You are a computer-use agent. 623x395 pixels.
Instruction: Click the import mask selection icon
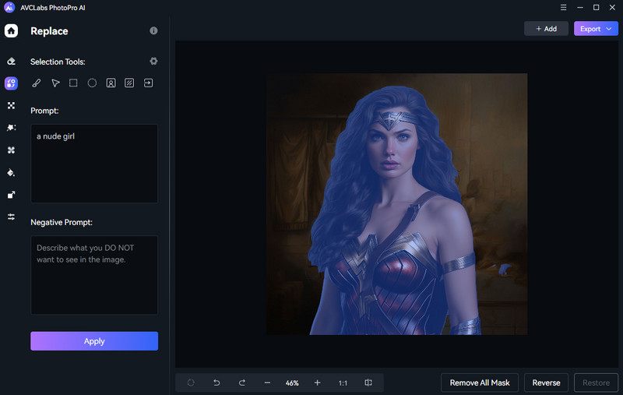pos(148,83)
